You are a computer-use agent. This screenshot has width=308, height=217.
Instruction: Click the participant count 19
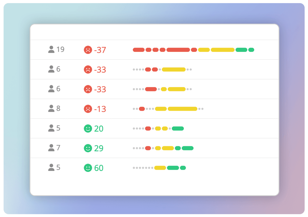(x=60, y=49)
